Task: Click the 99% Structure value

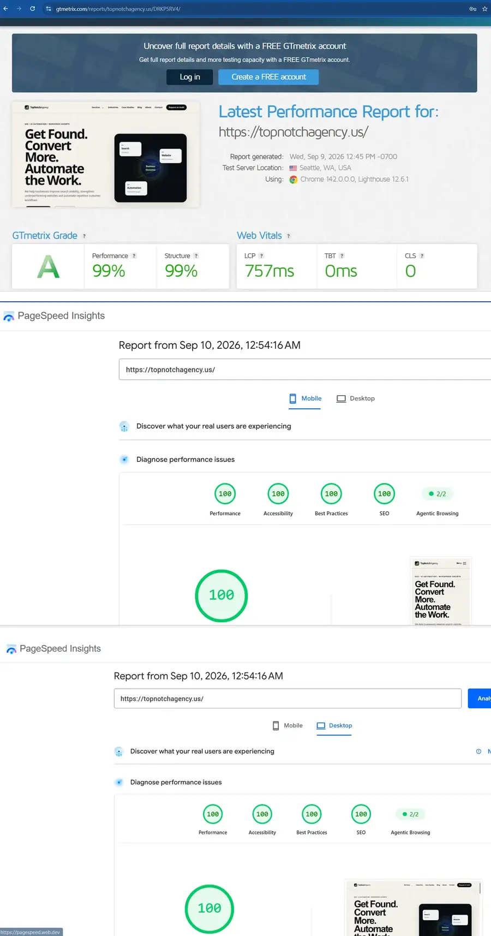Action: 181,271
